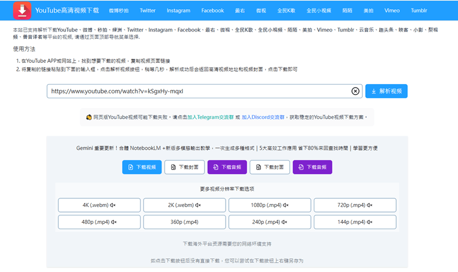The height and width of the screenshot is (272, 458).
Task: Open the 微视 nav item
Action: point(261,10)
